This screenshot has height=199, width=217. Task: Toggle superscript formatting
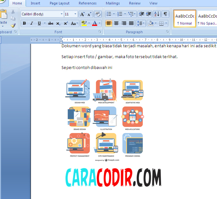[x=66, y=23]
